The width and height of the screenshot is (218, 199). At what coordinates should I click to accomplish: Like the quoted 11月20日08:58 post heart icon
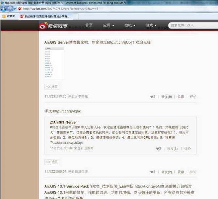pyautogui.click(x=158, y=149)
